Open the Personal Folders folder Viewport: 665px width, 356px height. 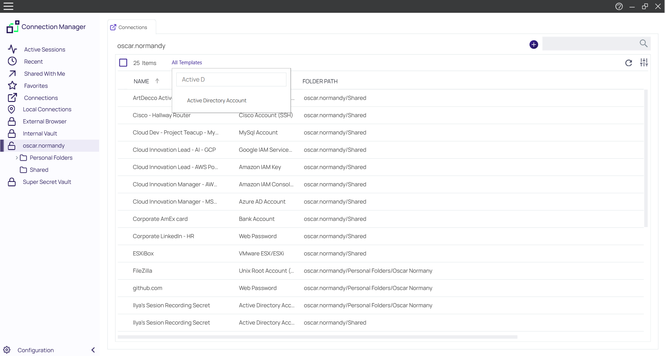click(x=51, y=158)
